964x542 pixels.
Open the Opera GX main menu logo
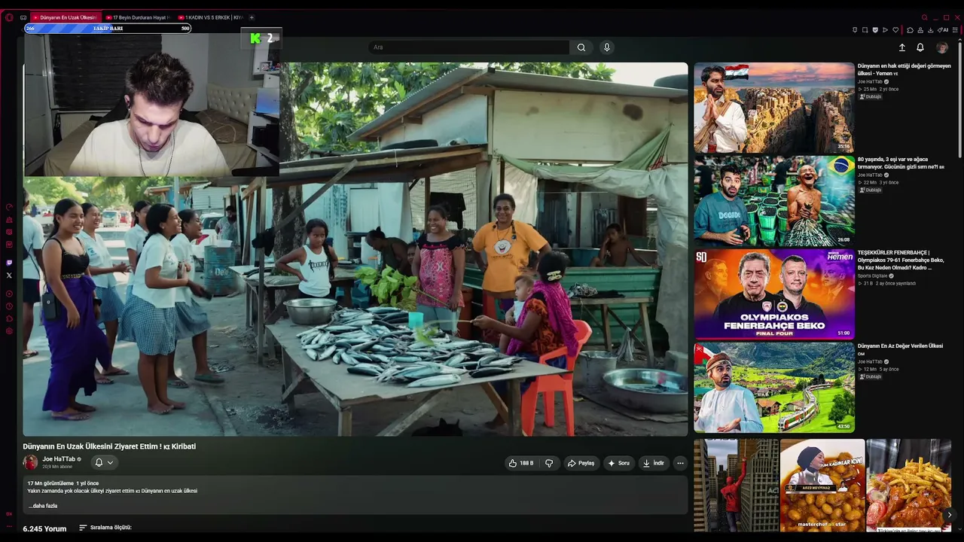[x=9, y=17]
